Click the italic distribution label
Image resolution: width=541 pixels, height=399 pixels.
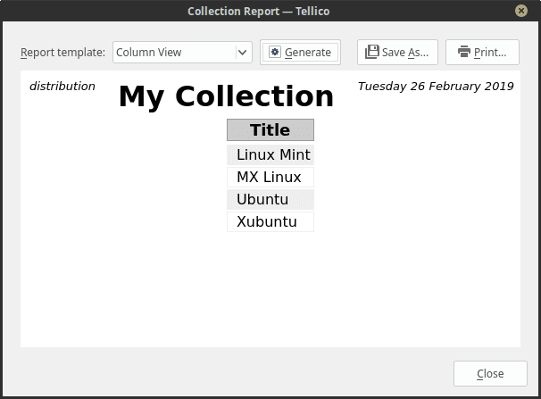point(62,87)
